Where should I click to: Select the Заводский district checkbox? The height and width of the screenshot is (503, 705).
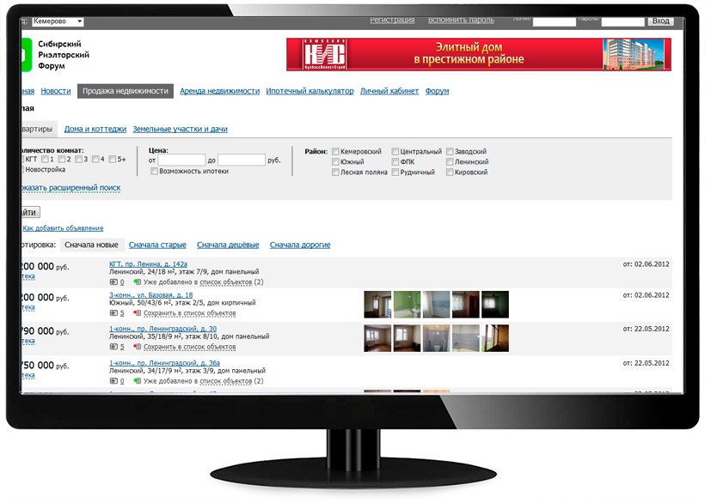pos(450,152)
